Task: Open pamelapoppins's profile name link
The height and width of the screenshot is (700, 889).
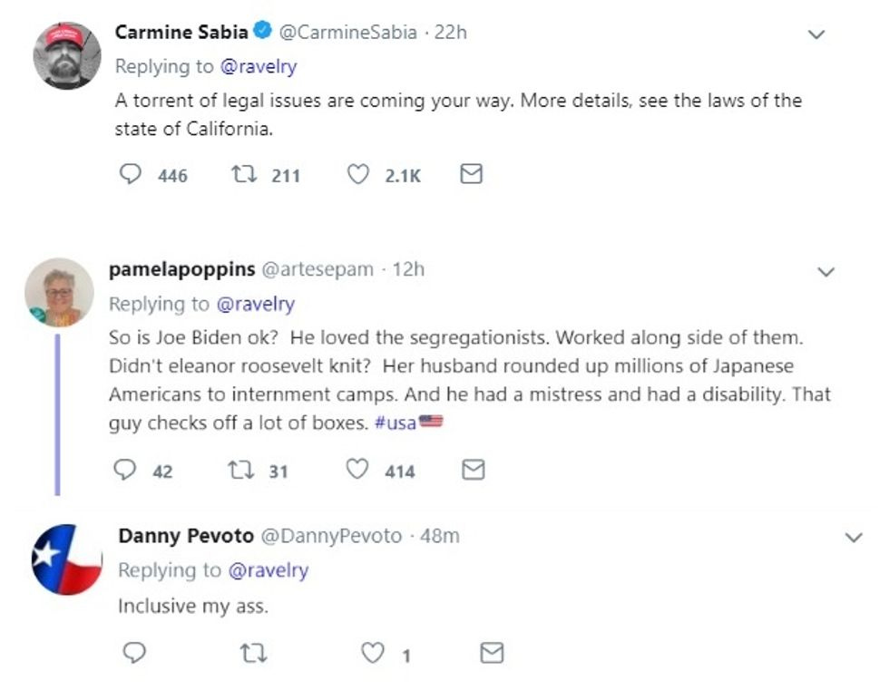Action: pos(181,269)
